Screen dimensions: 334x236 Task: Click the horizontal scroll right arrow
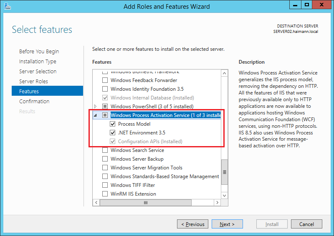(x=217, y=202)
